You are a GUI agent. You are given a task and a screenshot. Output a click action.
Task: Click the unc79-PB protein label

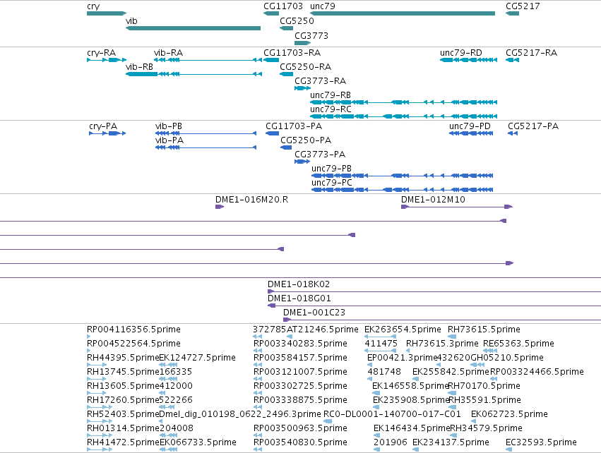coord(331,169)
